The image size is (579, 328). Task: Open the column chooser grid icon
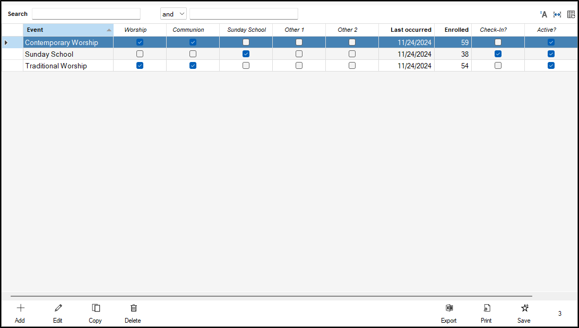(x=571, y=14)
